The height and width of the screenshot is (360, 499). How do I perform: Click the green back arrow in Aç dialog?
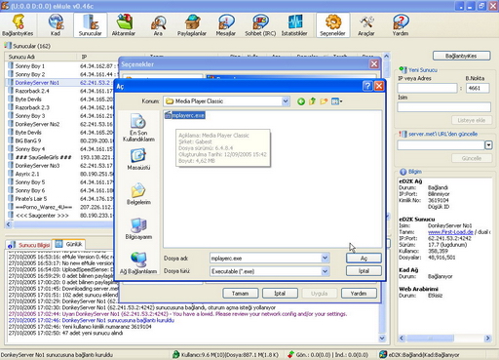pyautogui.click(x=301, y=101)
